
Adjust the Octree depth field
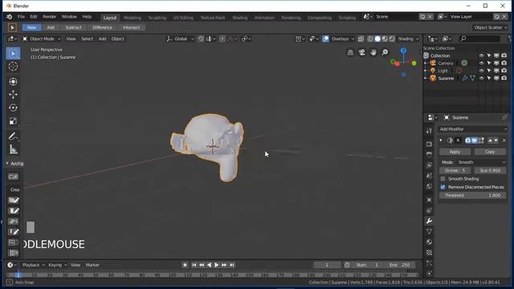(455, 170)
